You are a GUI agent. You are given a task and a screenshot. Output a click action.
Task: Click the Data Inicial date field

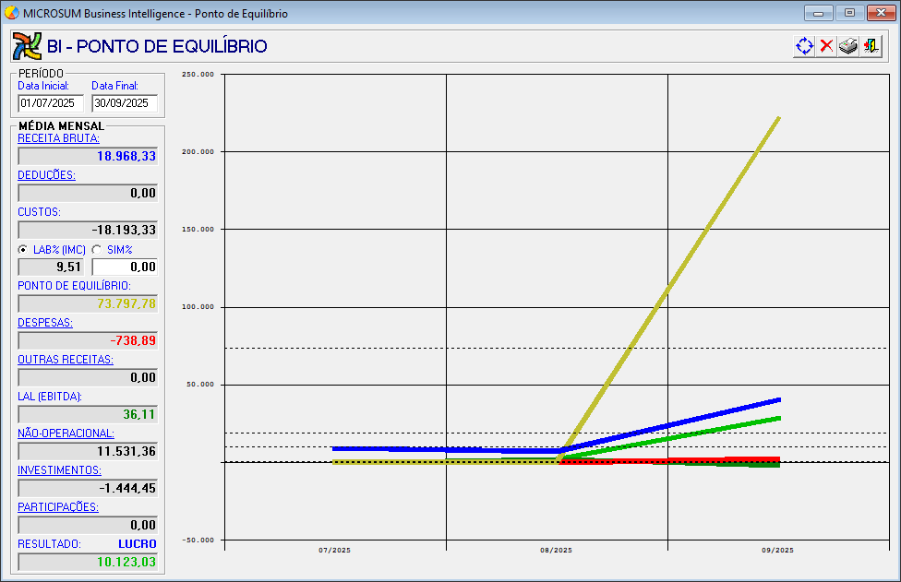(51, 103)
